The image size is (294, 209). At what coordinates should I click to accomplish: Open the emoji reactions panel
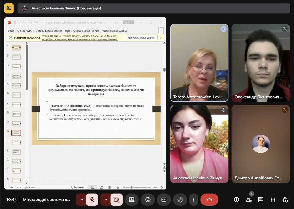pos(148,200)
